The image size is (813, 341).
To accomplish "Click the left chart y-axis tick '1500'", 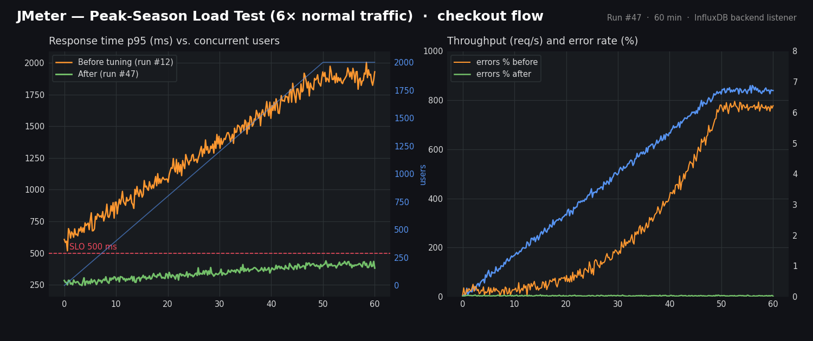I will pyautogui.click(x=35, y=126).
